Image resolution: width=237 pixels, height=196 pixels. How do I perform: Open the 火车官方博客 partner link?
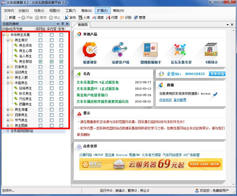(151, 155)
